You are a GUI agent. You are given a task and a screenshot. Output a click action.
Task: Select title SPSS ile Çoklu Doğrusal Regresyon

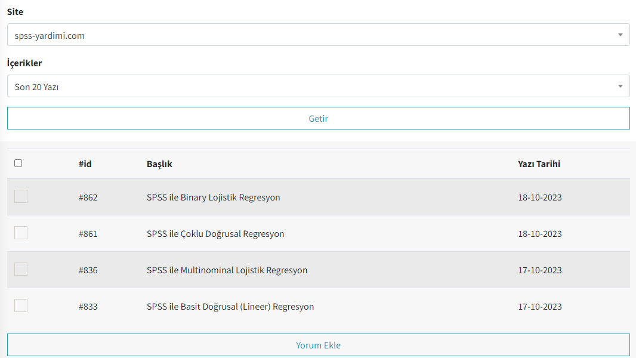[215, 234]
